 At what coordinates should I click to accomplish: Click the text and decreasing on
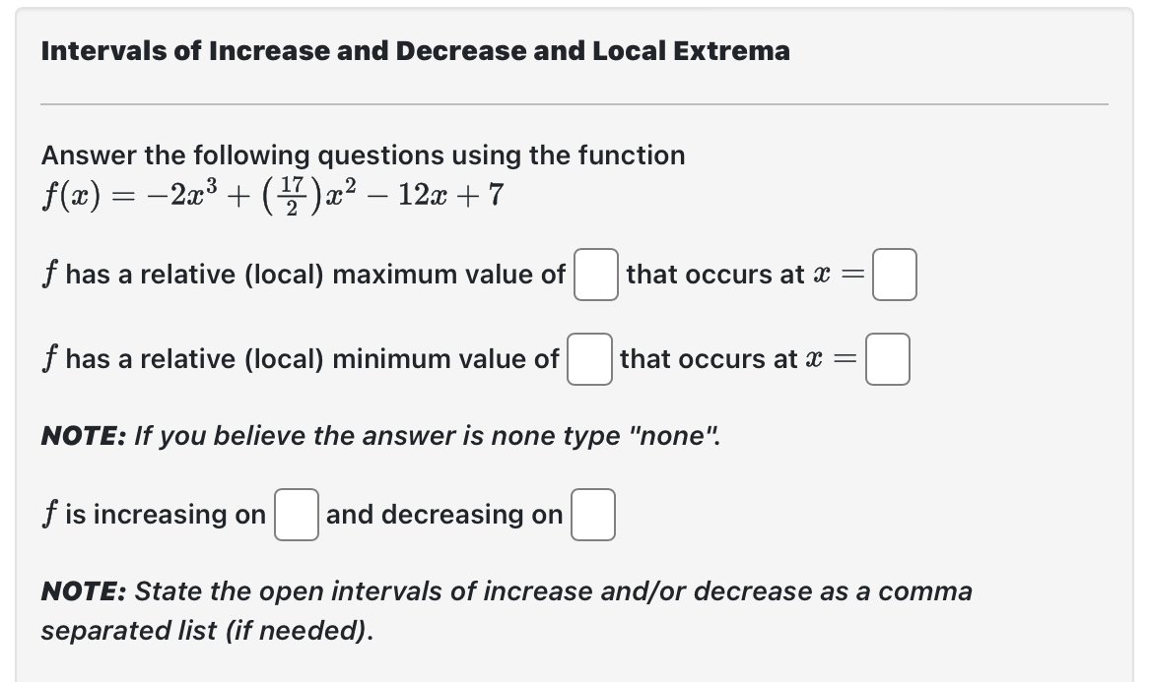tap(443, 514)
